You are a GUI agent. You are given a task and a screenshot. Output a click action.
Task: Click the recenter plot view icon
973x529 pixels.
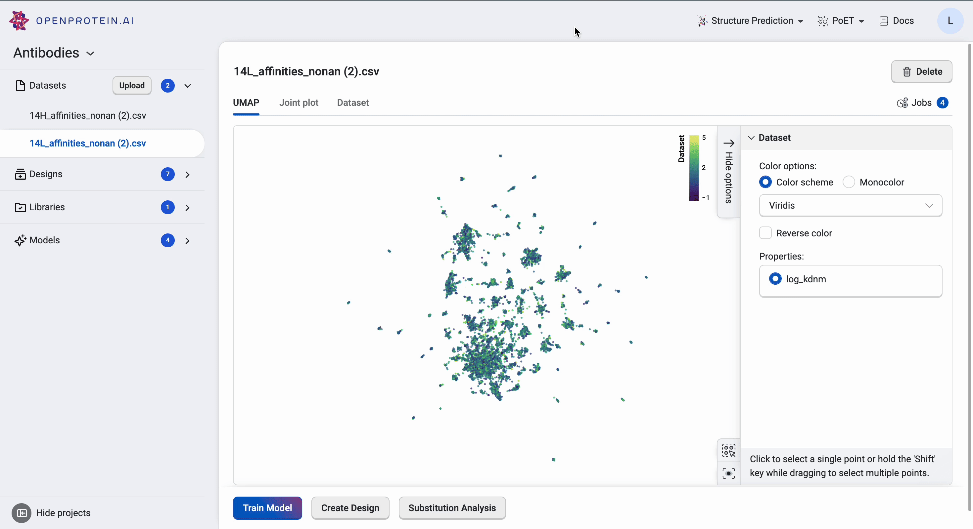(728, 473)
